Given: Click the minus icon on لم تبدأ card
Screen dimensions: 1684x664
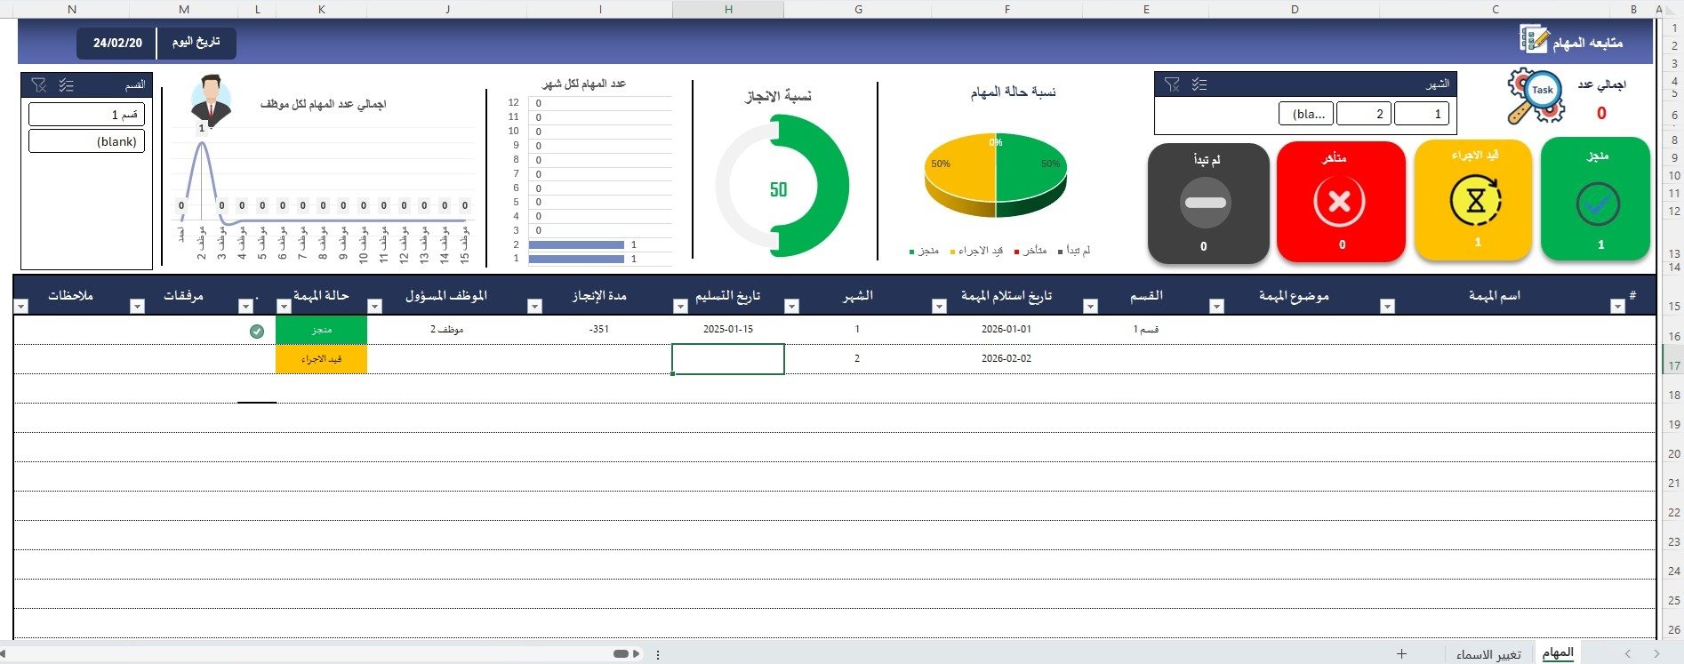Looking at the screenshot, I should coord(1205,203).
